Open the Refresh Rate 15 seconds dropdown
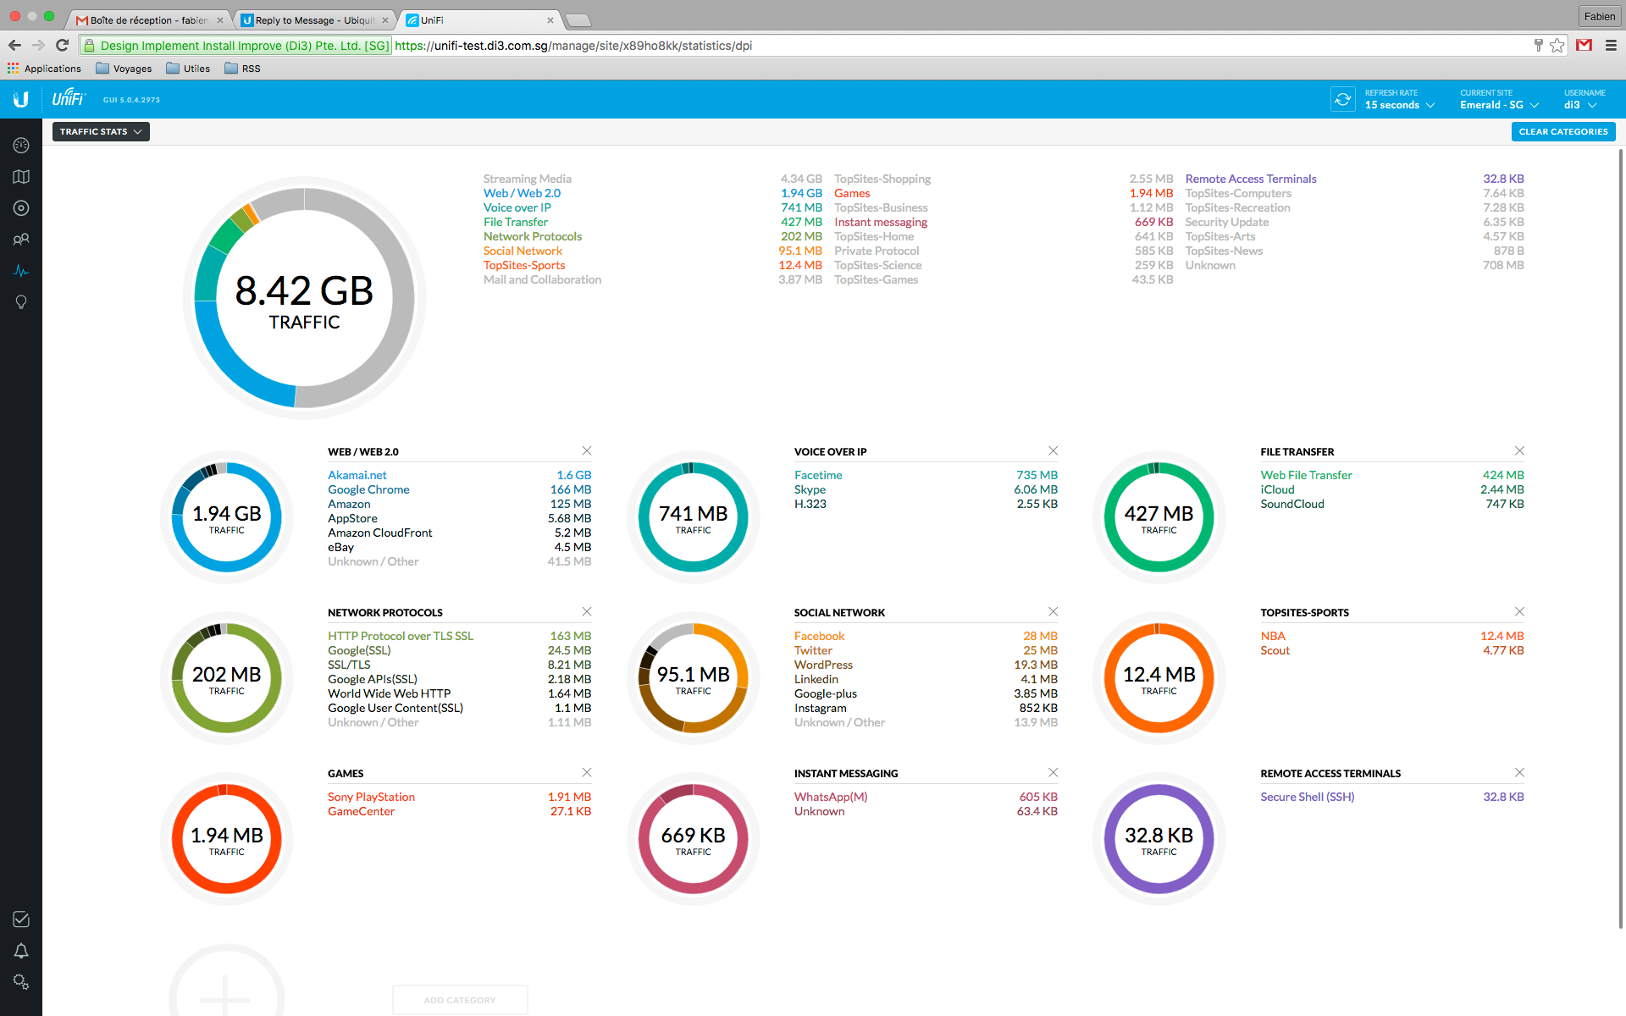 tap(1399, 105)
